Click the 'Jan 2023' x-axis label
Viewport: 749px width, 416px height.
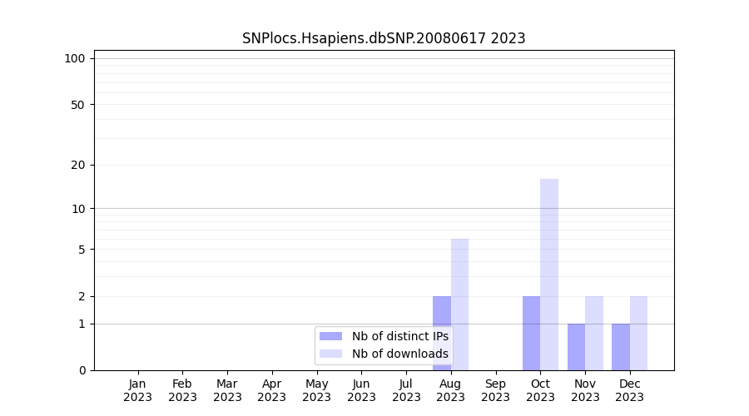[137, 390]
